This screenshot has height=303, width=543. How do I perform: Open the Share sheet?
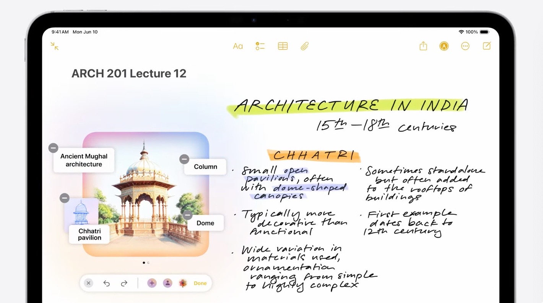(x=423, y=46)
